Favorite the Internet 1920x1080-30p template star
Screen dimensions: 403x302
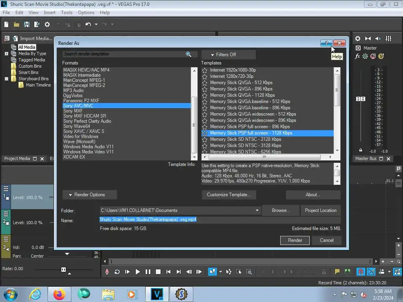tap(205, 70)
